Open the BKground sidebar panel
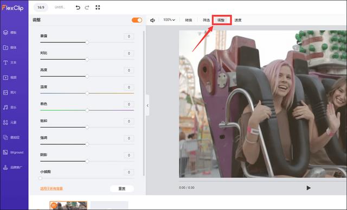Image resolution: width=347 pixels, height=210 pixels. click(13, 152)
